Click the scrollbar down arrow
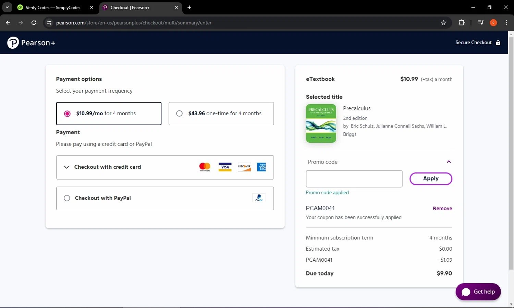This screenshot has height=308, width=514. tap(511, 304)
